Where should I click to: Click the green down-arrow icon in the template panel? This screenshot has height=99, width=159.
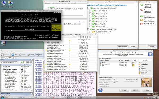21,62
